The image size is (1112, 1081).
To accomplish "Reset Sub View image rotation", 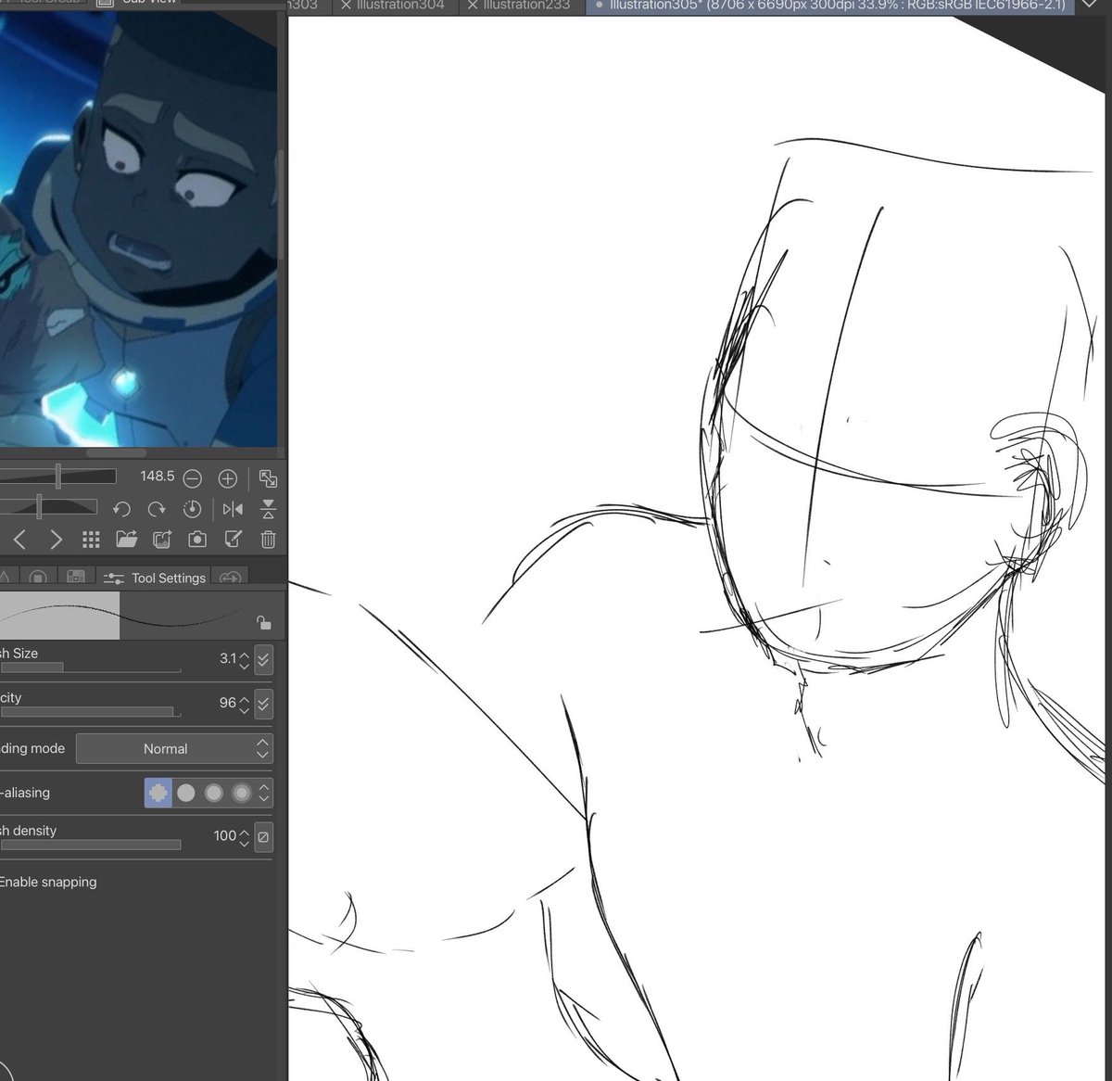I will (192, 509).
